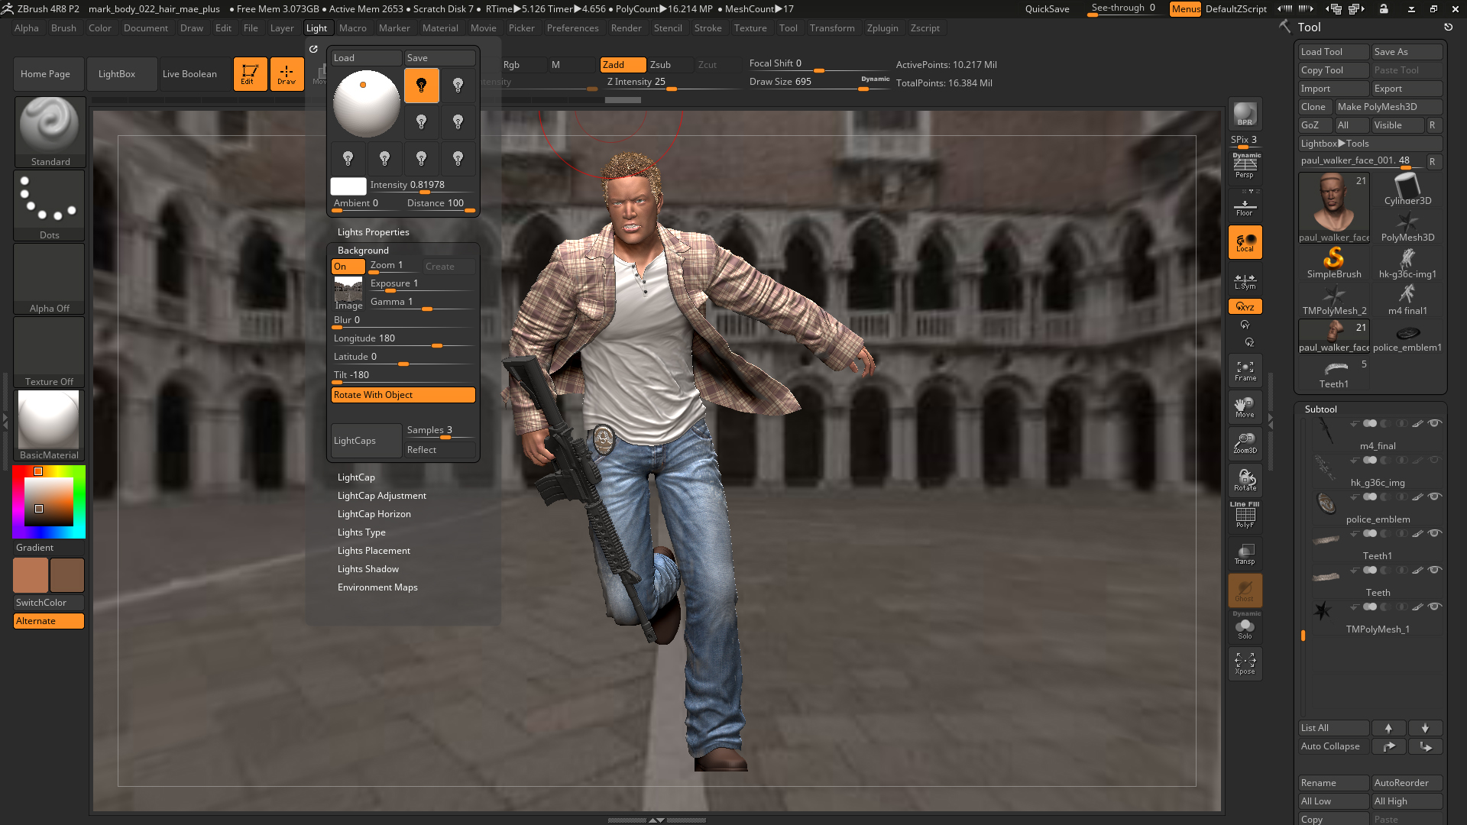Viewport: 1467px width, 825px height.
Task: Open the Transform menu
Action: point(832,28)
